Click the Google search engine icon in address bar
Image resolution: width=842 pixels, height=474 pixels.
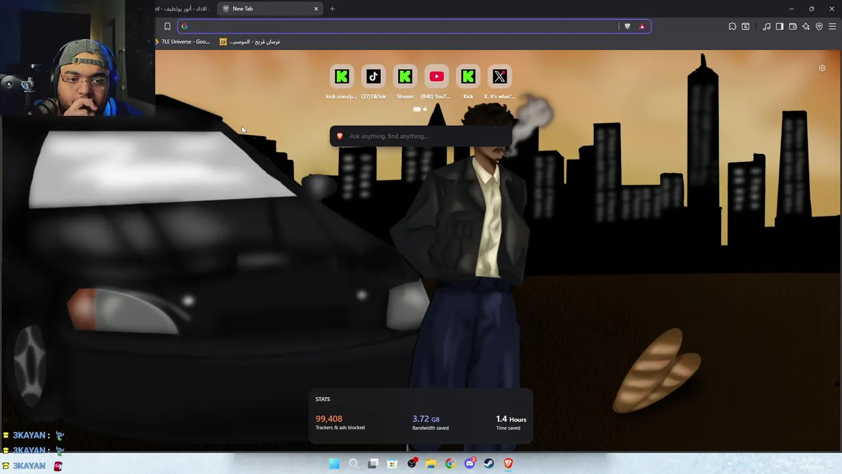click(184, 26)
